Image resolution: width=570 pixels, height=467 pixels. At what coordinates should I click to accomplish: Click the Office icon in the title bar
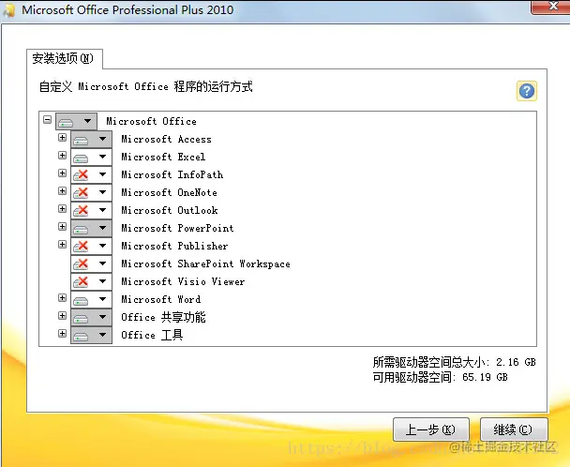click(x=8, y=9)
